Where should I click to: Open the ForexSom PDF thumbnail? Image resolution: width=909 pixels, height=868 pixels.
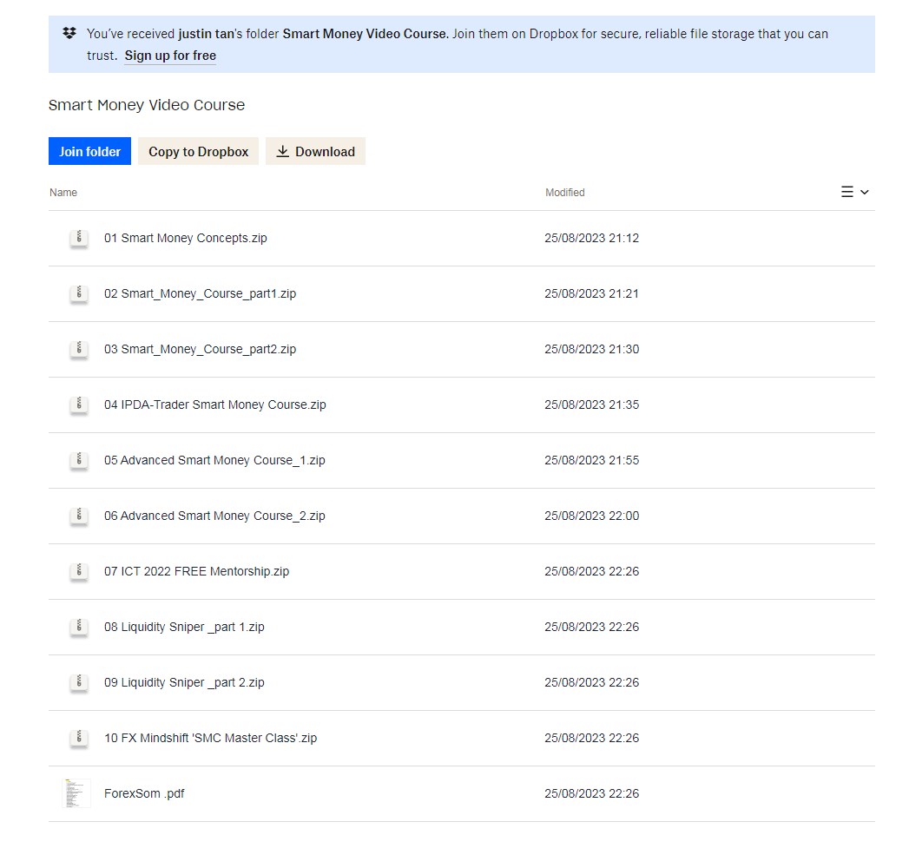(77, 793)
